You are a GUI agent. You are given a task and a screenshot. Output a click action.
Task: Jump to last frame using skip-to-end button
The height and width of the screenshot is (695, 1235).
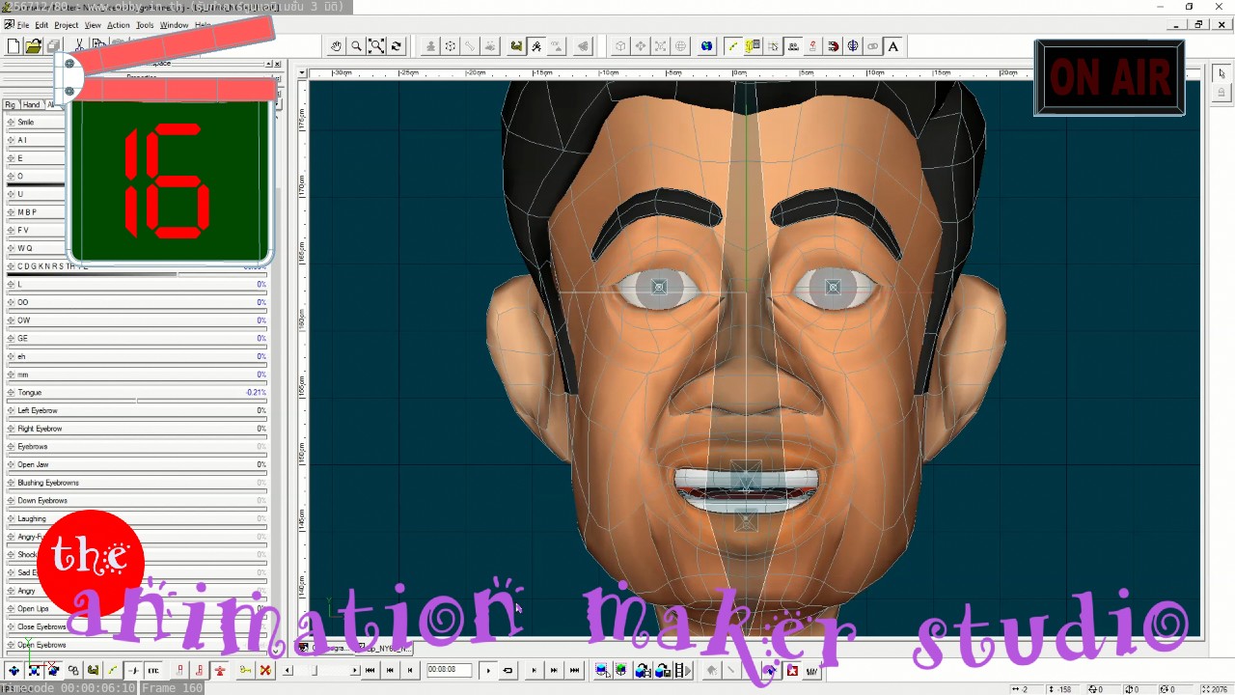574,670
